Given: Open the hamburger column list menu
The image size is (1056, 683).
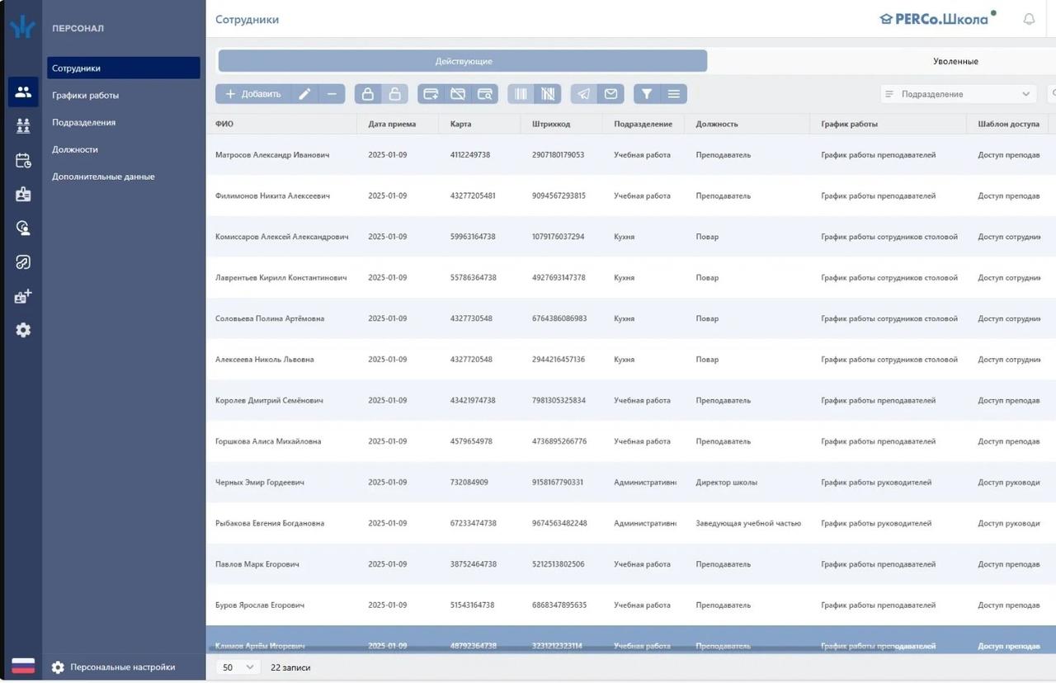Looking at the screenshot, I should click(674, 94).
